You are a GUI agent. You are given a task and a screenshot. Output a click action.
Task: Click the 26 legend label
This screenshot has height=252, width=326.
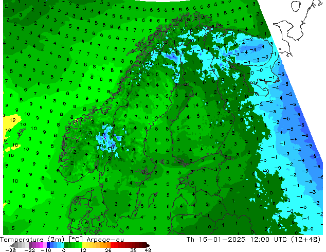click(x=108, y=250)
